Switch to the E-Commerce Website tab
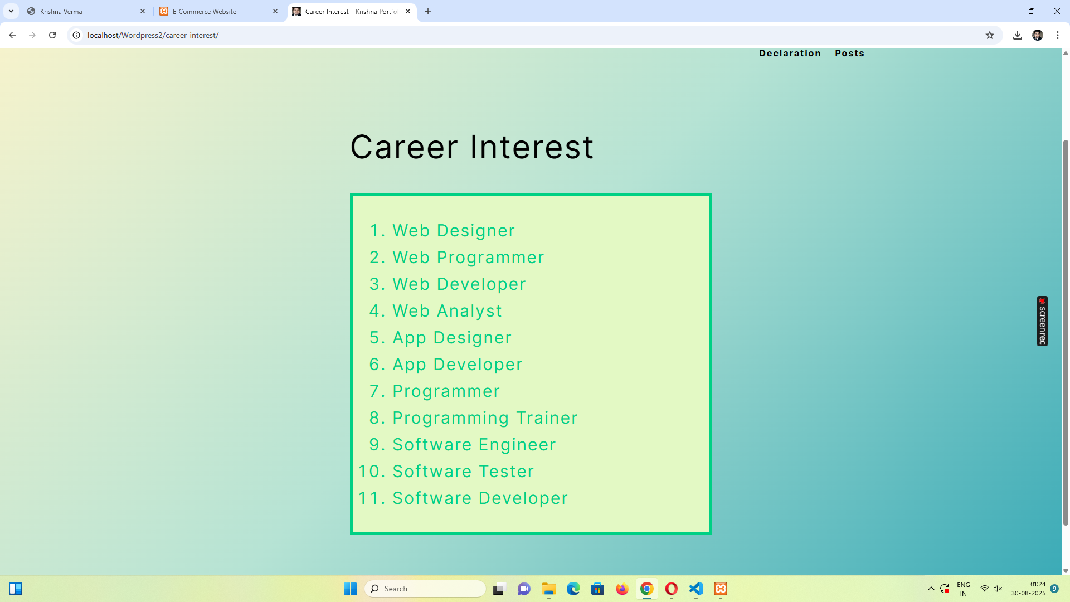The image size is (1070, 602). click(x=219, y=11)
